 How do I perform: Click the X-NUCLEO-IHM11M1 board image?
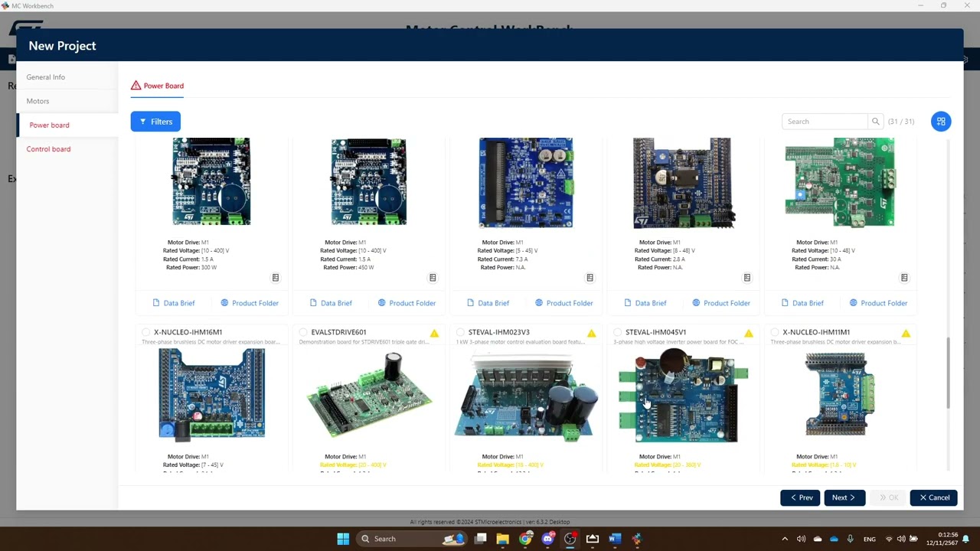(x=840, y=395)
